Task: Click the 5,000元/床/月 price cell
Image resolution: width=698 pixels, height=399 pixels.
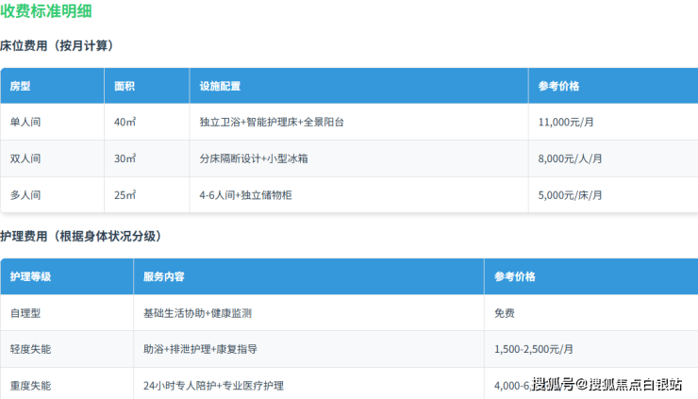Action: pyautogui.click(x=570, y=195)
